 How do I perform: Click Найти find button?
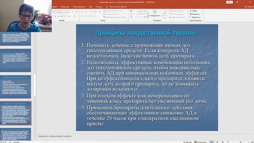coord(193,11)
